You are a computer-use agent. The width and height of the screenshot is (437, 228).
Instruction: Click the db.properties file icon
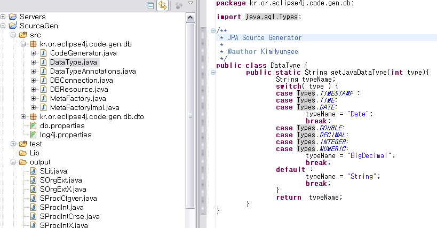point(33,125)
